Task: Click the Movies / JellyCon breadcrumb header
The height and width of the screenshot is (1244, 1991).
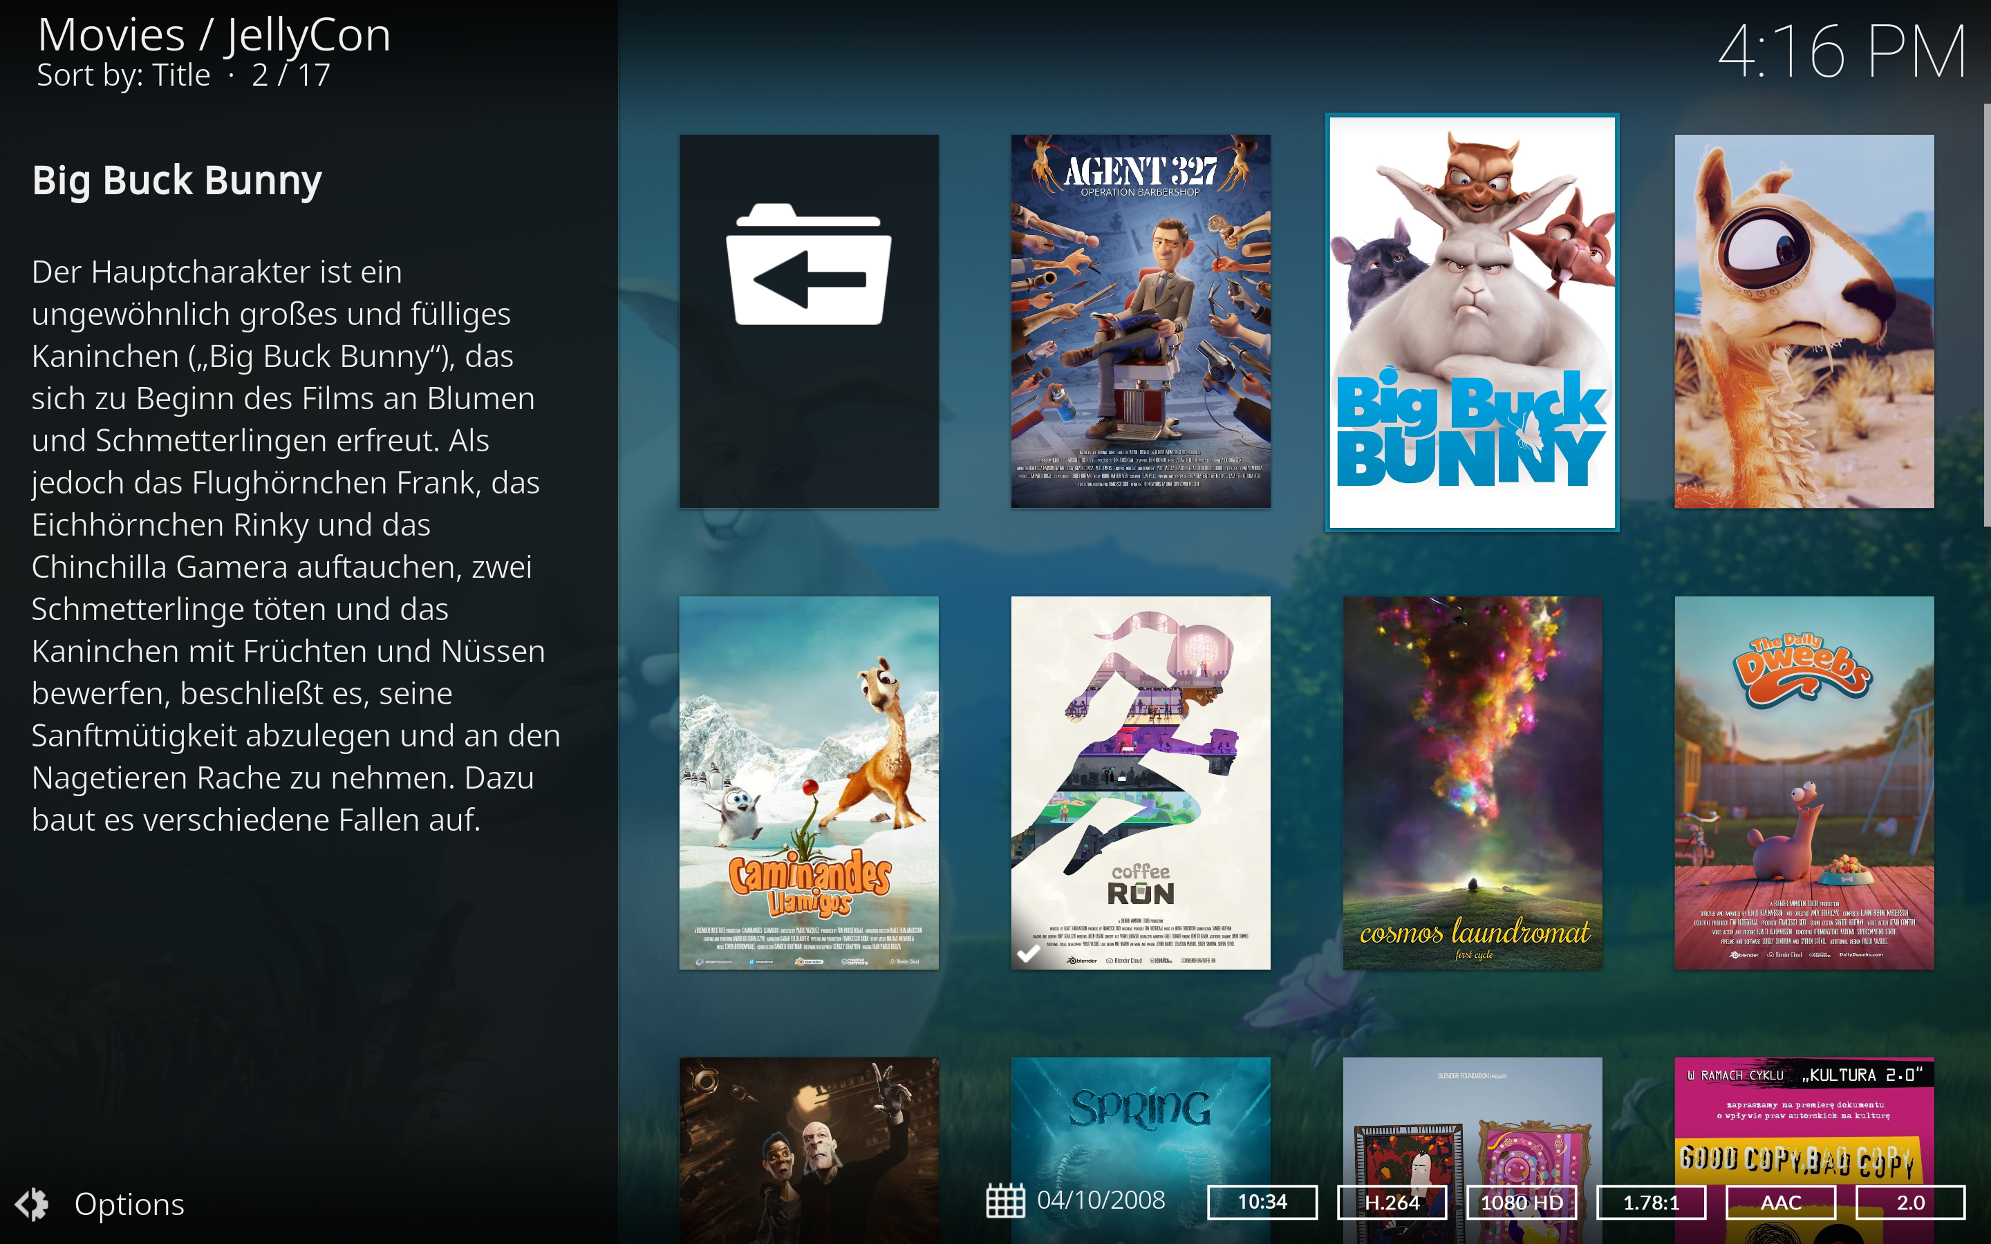Action: tap(214, 35)
